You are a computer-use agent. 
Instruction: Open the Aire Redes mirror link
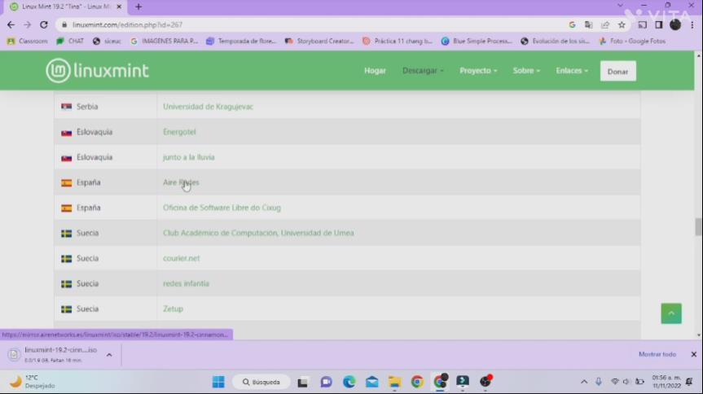click(181, 182)
